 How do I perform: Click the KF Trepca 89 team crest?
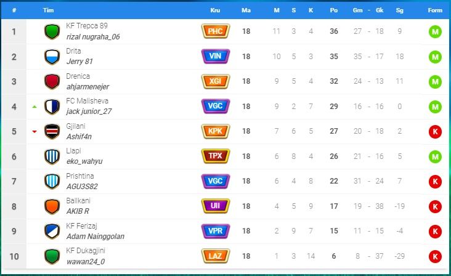(52, 32)
